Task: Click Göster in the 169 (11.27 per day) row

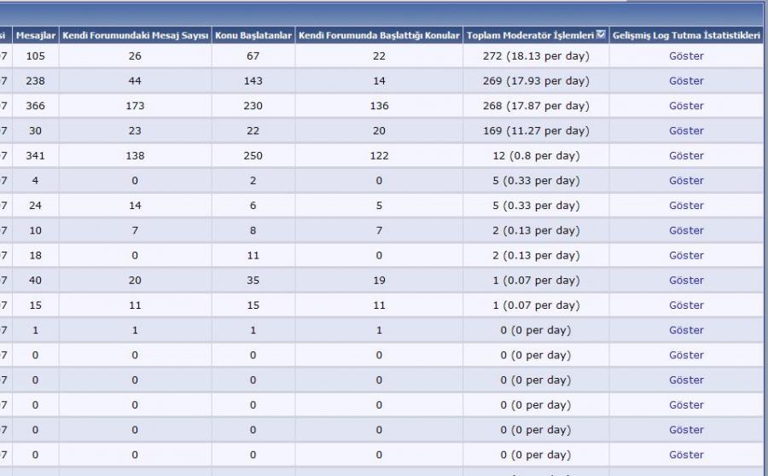Action: pos(686,131)
